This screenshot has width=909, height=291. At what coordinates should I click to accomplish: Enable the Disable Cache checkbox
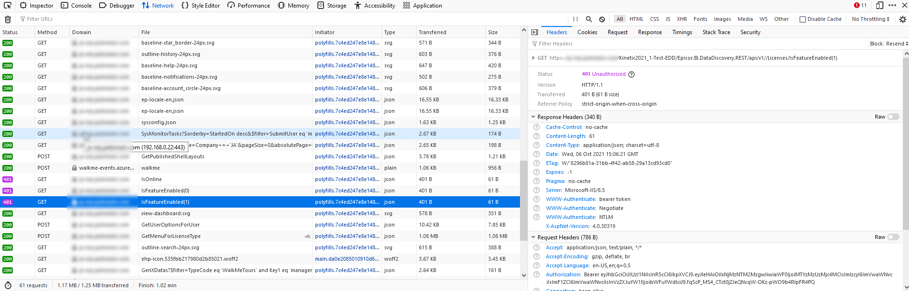pyautogui.click(x=803, y=19)
